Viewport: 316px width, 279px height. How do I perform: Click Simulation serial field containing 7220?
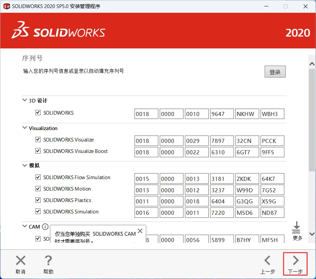pyautogui.click(x=222, y=213)
